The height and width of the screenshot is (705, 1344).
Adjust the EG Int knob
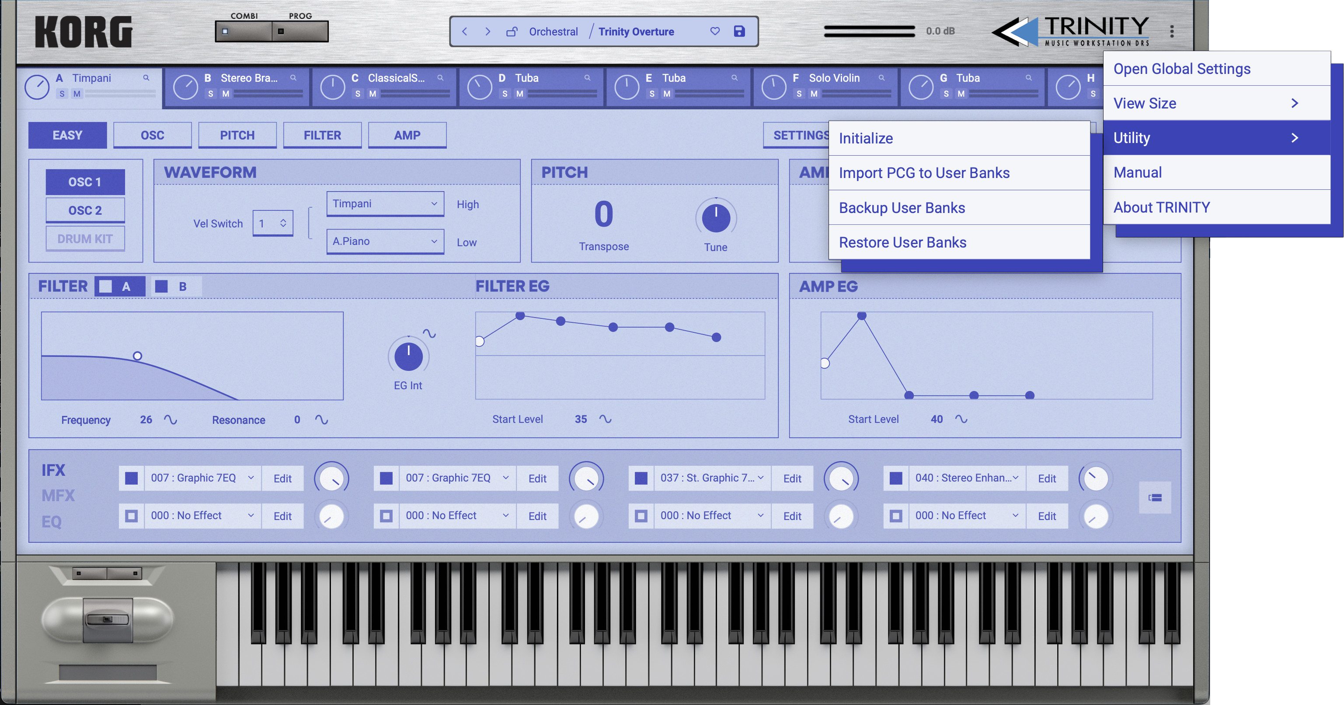coord(408,356)
